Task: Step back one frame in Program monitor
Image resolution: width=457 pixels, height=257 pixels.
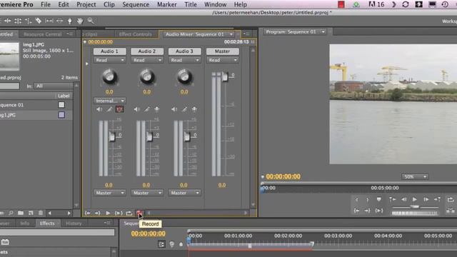Action: coord(403,200)
